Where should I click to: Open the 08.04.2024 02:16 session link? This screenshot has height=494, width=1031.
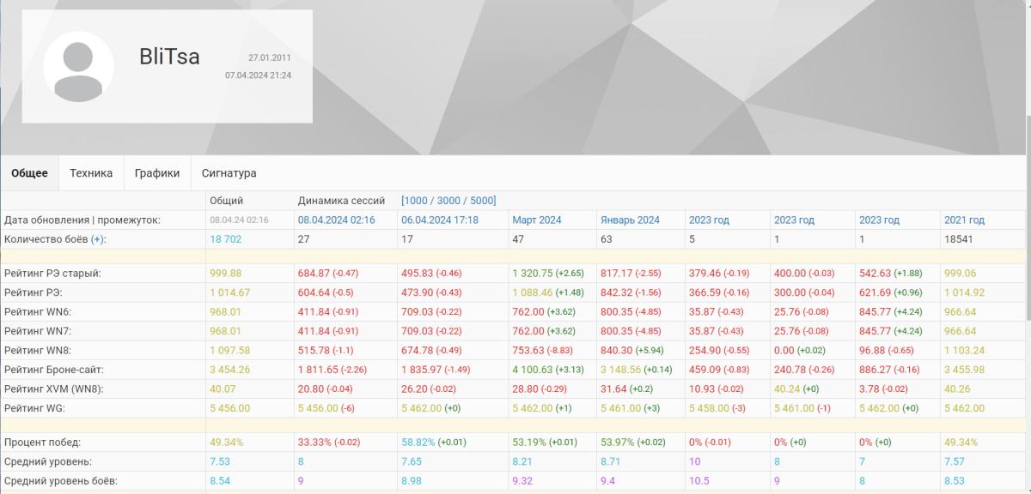336,220
